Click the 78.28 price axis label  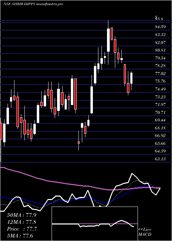pyautogui.click(x=160, y=66)
